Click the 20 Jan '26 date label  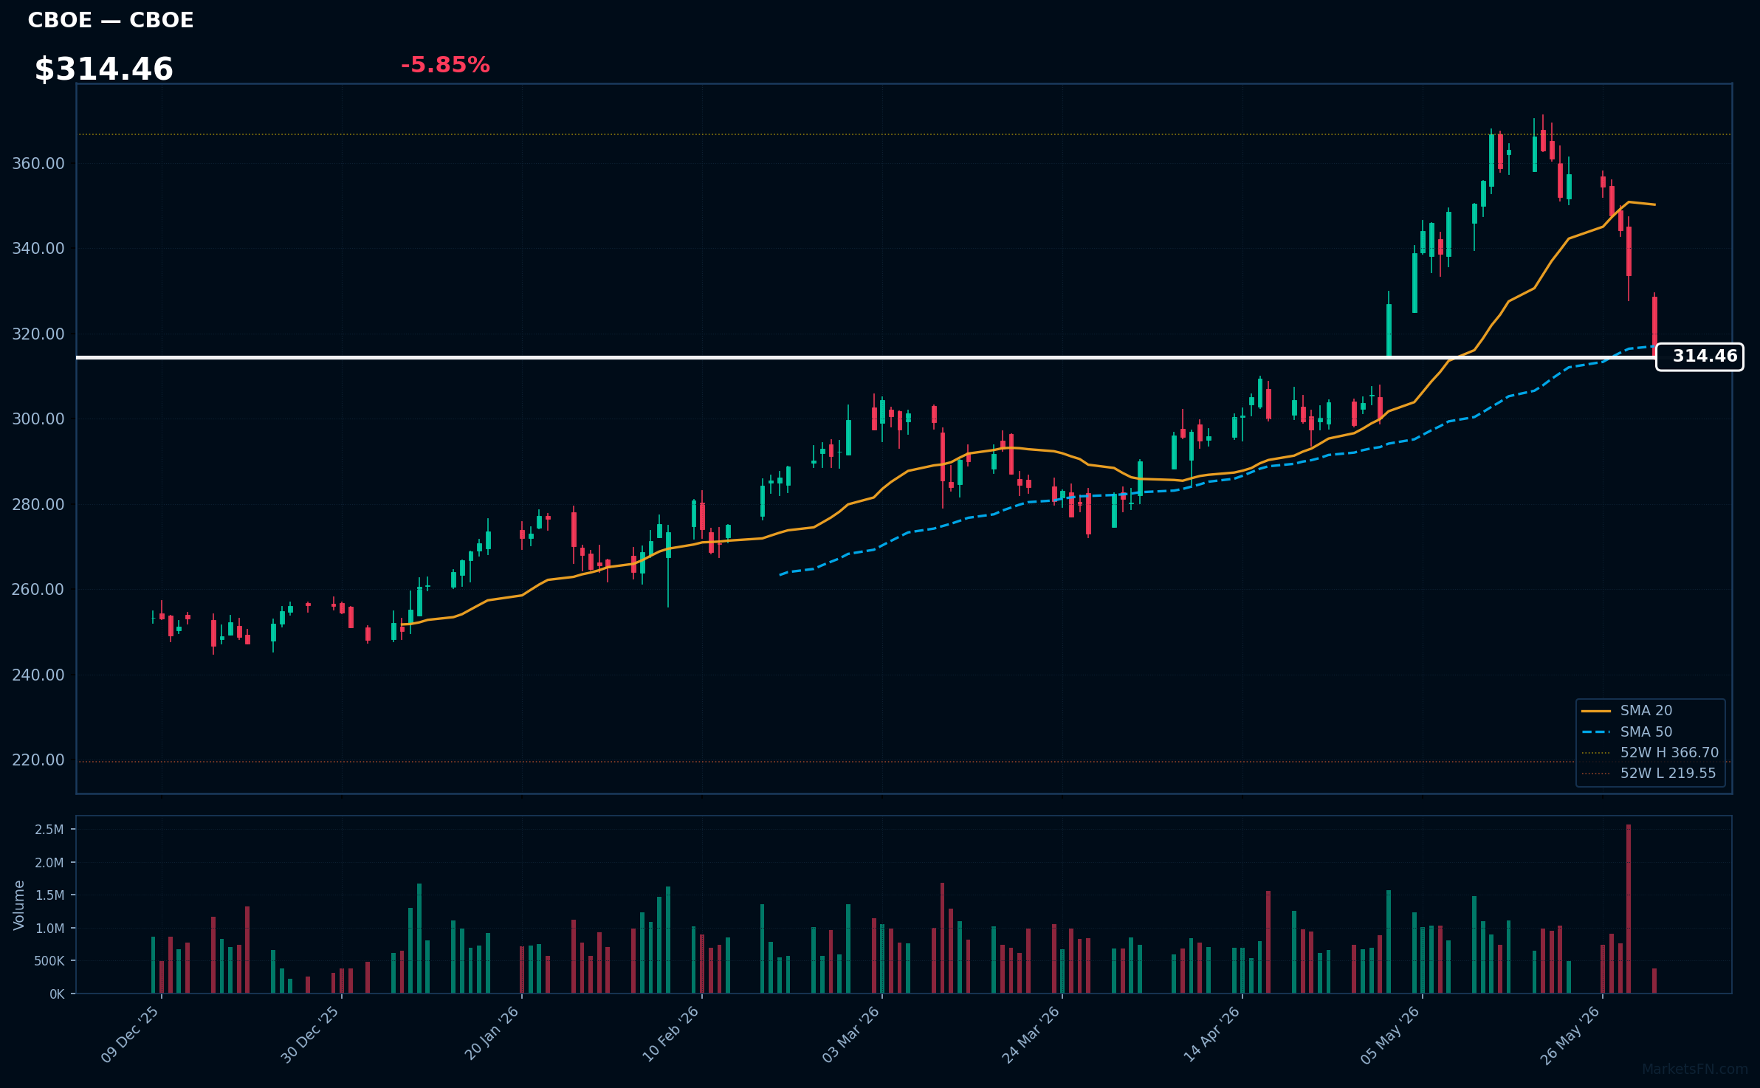492,1033
